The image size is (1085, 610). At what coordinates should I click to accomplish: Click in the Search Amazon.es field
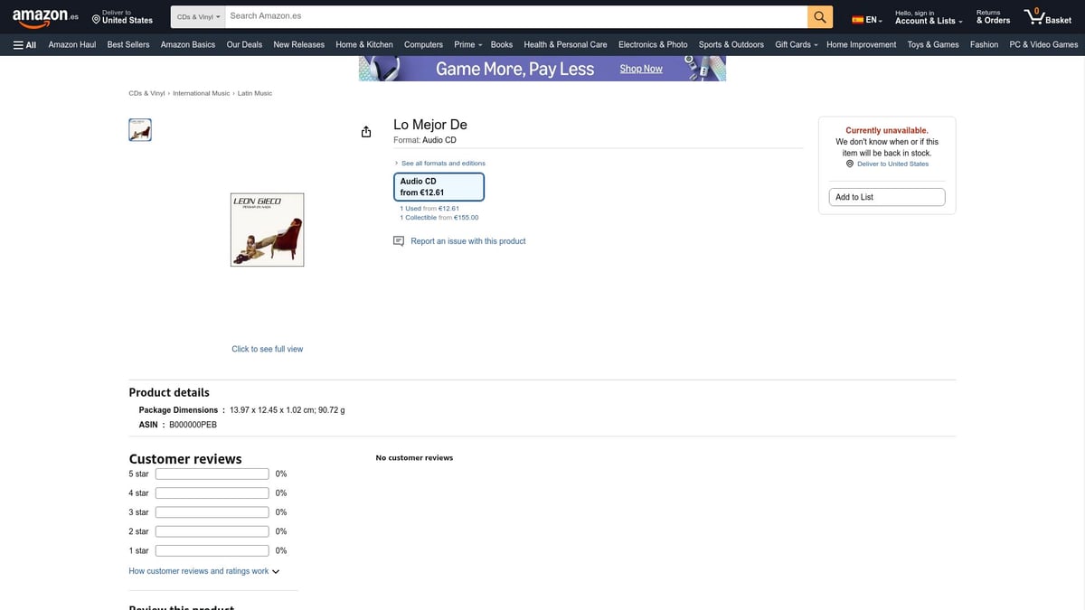tap(515, 16)
